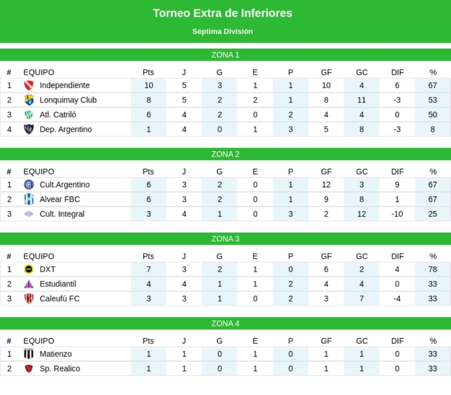Click the Lonquimay Club crest icon

point(29,100)
